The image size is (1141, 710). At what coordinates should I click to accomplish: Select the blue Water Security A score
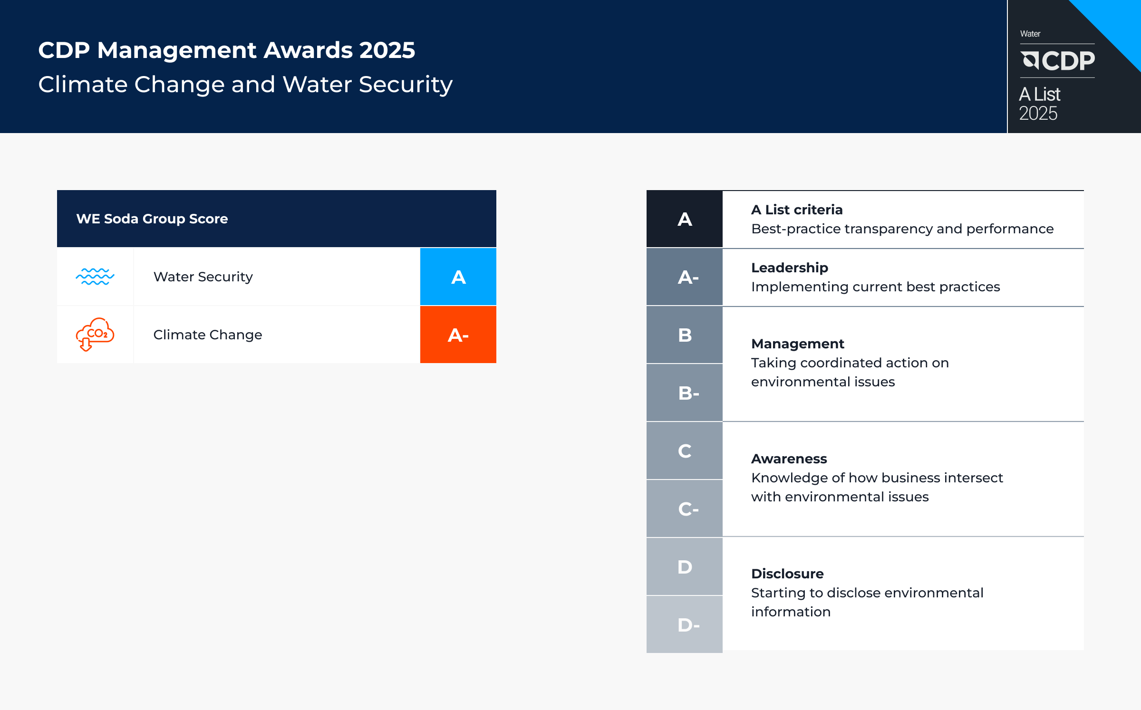pos(458,277)
